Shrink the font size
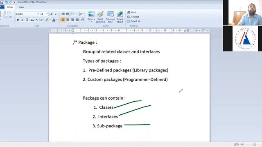The image size is (262, 147). click(x=56, y=14)
